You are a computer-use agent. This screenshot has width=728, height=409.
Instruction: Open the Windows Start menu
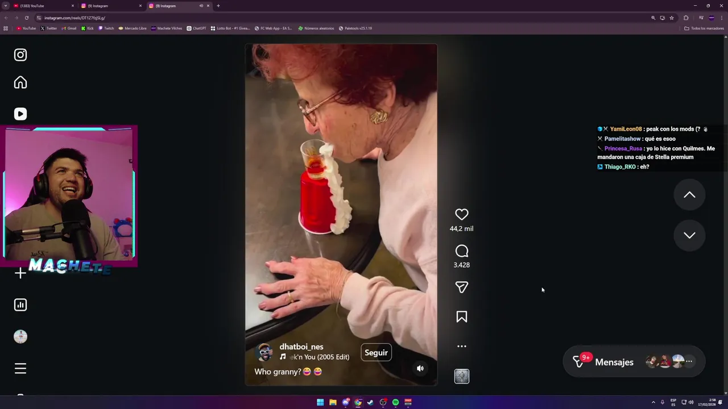pos(320,402)
